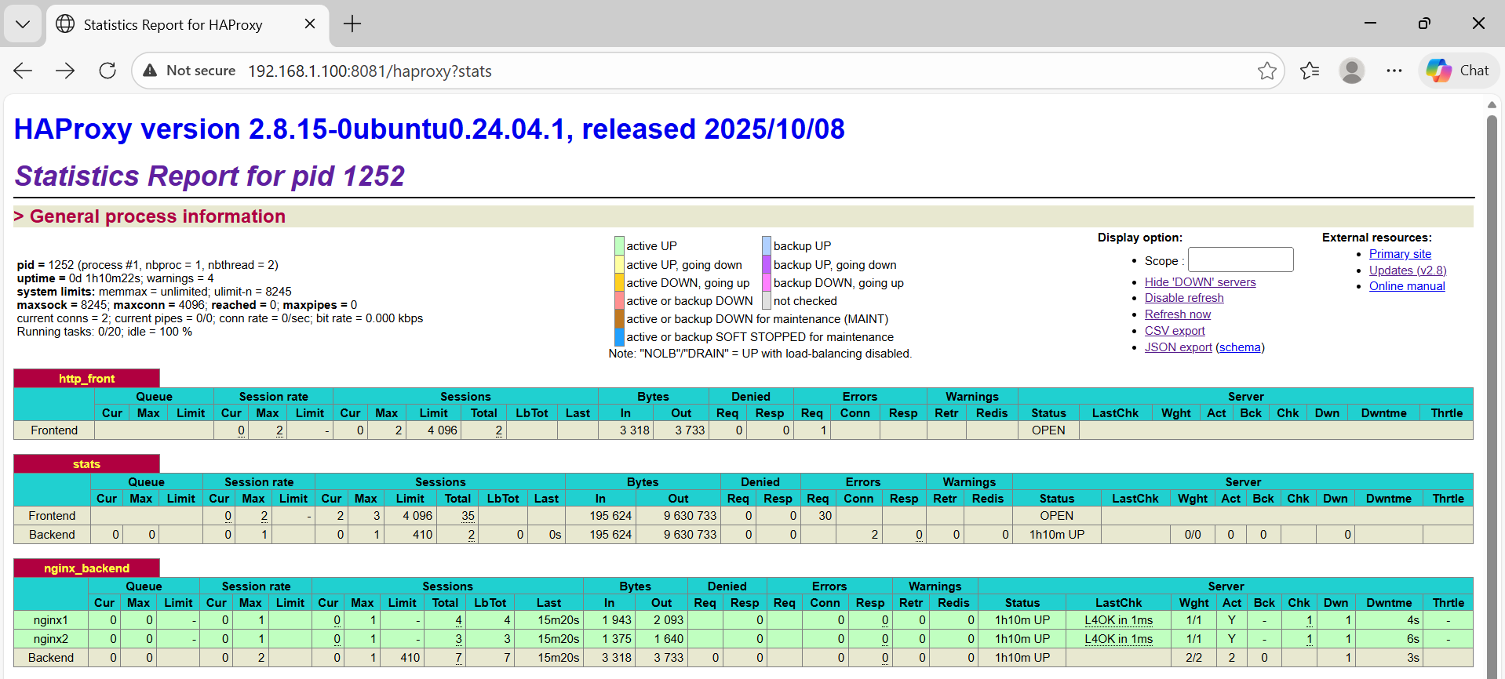Select the Statistics Report for HAProxy tab
1505x679 pixels.
173,24
